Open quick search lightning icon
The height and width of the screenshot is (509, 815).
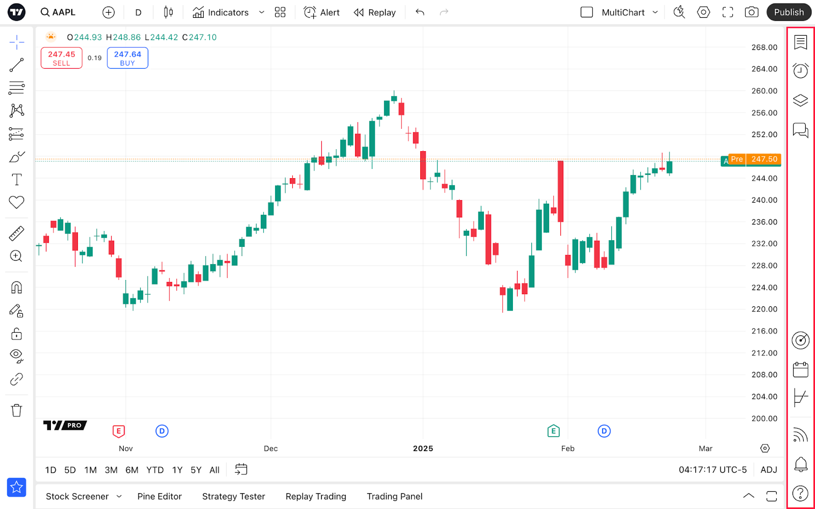coord(679,12)
